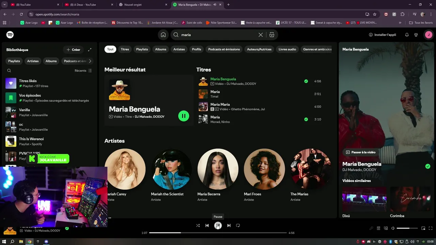This screenshot has width=436, height=245.
Task: Open Mariah Carey artist picture
Action: pyautogui.click(x=125, y=169)
